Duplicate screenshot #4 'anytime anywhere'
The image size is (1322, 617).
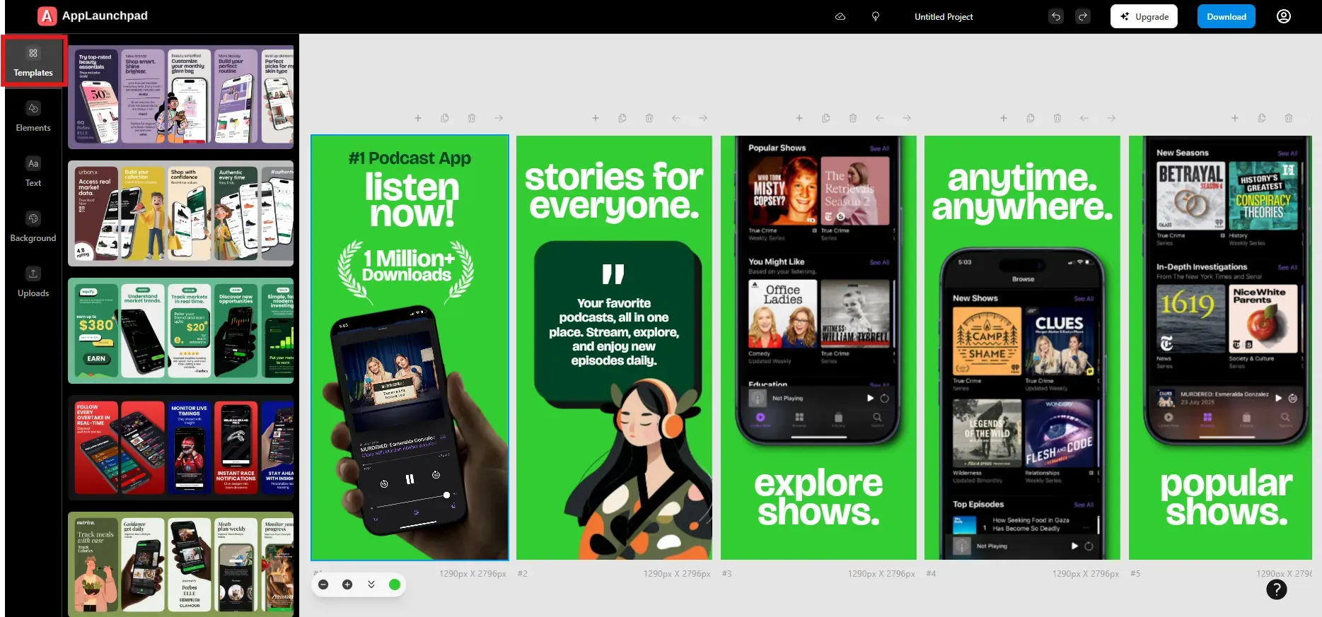1031,118
